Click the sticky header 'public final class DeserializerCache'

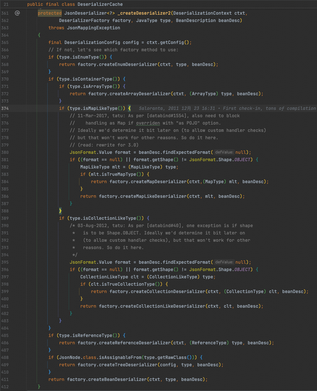click(x=75, y=4)
